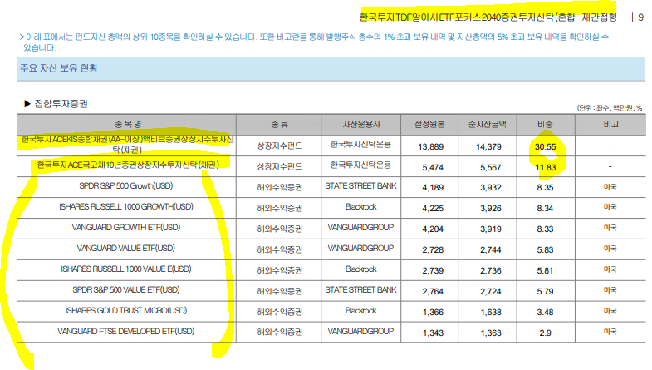652x370 pixels.
Task: Click the 1,343 principal amount
Action: [433, 333]
